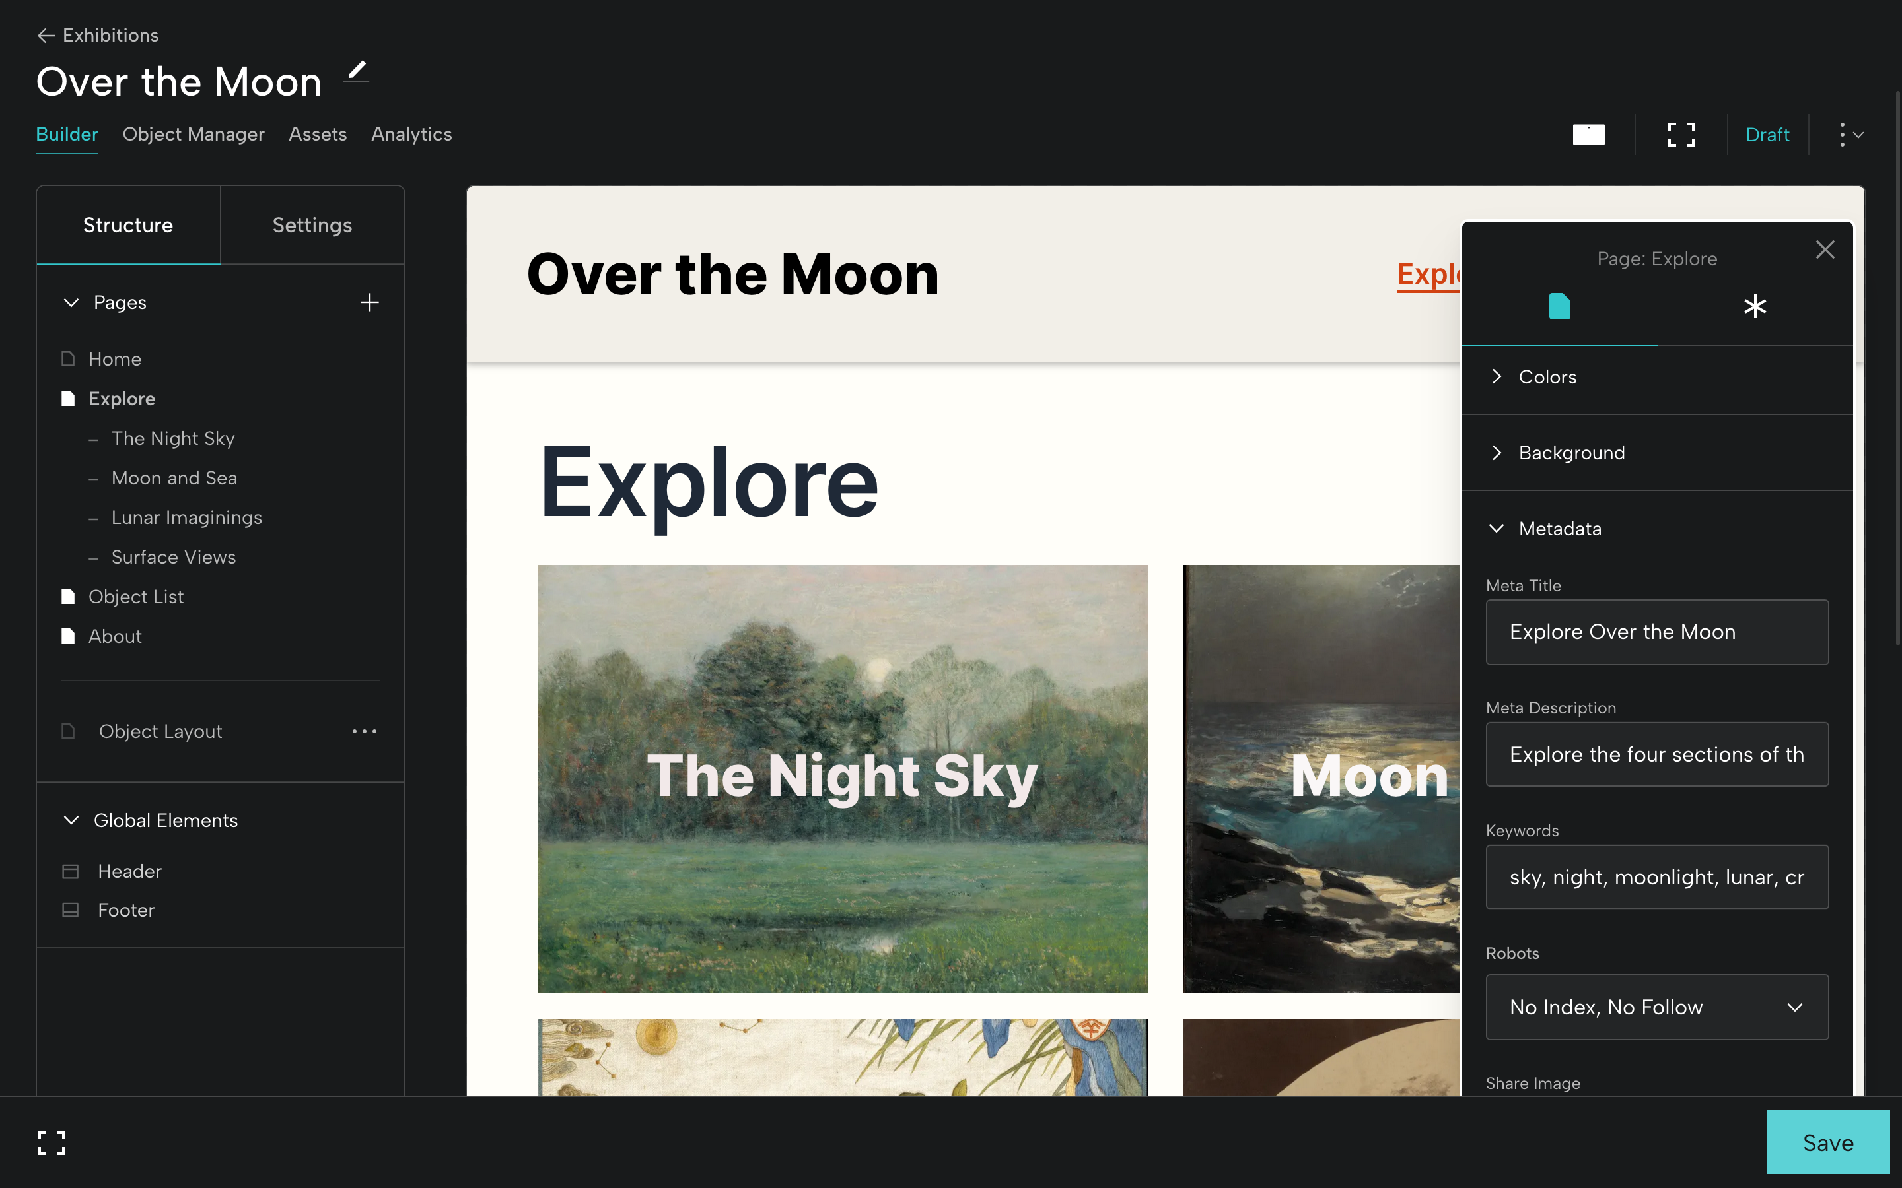Click the Header element icon
1902x1188 pixels.
(71, 871)
